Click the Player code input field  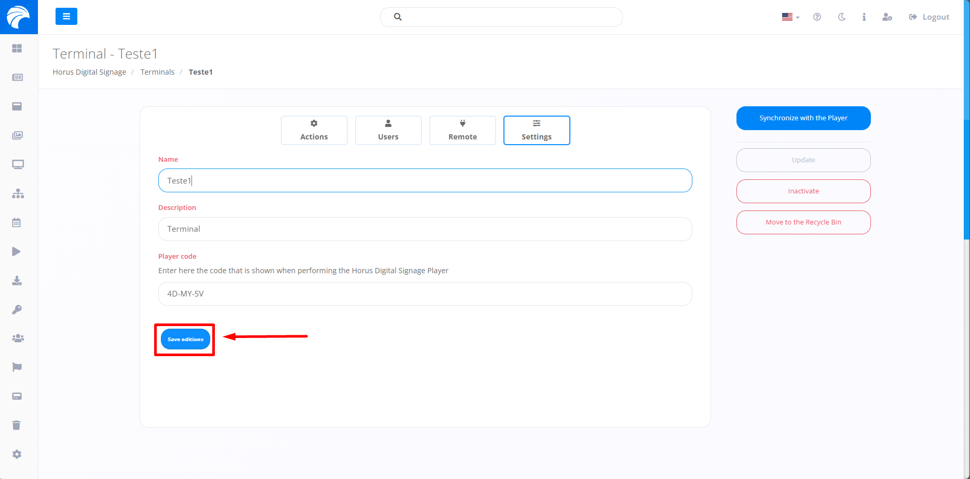click(425, 294)
